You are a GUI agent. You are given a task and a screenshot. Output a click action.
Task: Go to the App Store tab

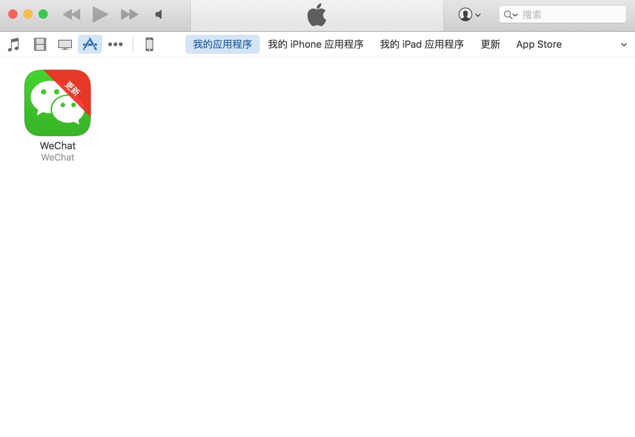539,44
